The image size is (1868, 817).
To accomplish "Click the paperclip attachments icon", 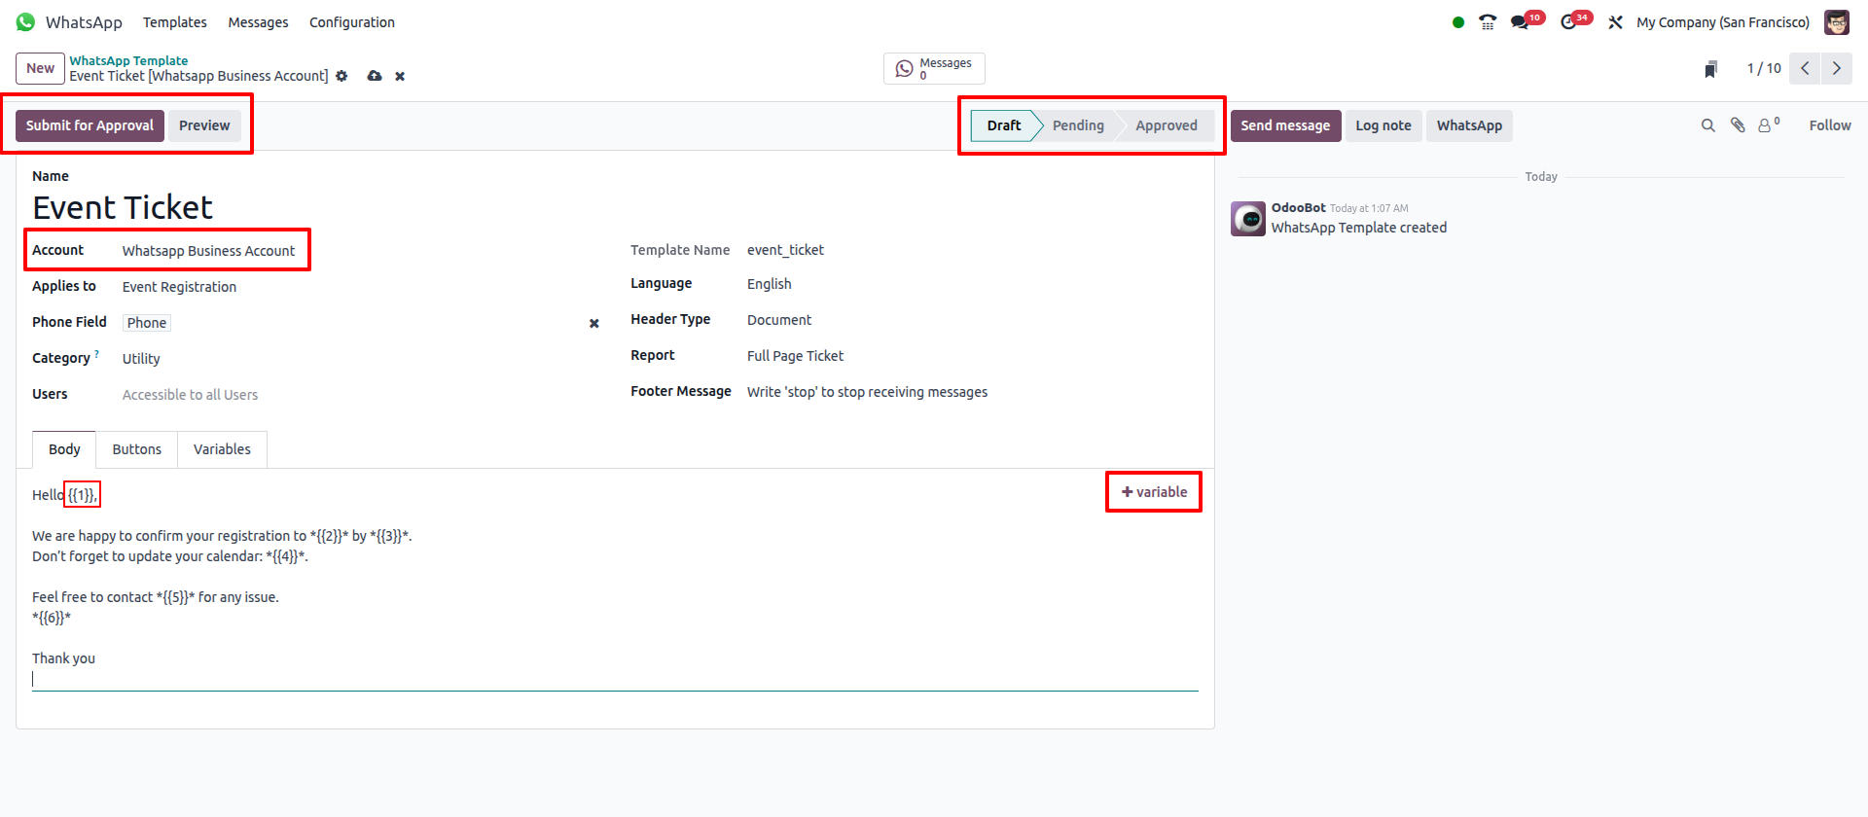I will pos(1738,125).
